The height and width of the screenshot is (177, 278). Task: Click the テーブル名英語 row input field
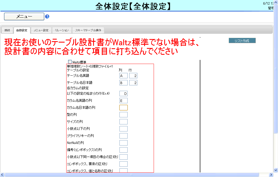[x=133, y=76]
